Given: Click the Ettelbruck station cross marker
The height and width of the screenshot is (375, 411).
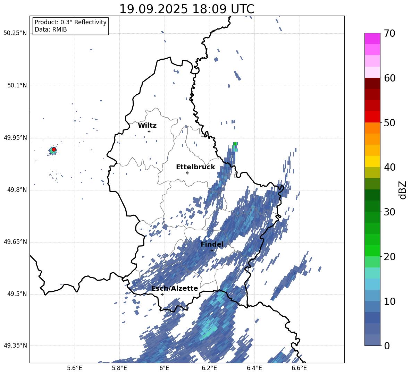Looking at the screenshot, I should click(x=187, y=173).
